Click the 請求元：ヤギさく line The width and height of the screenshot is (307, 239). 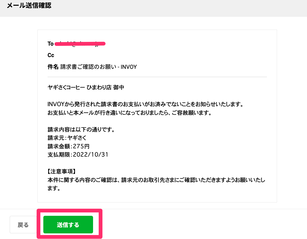pyautogui.click(x=67, y=138)
